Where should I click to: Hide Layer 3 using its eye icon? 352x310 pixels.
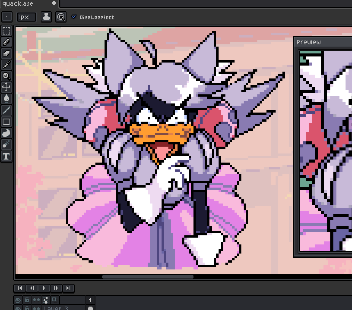click(x=18, y=308)
